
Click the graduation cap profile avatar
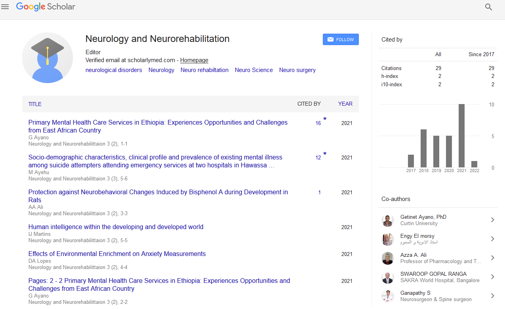(x=48, y=58)
